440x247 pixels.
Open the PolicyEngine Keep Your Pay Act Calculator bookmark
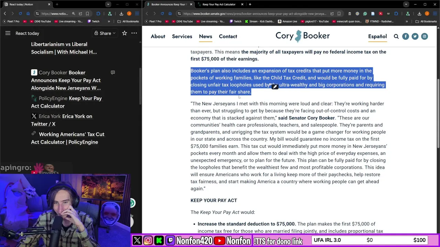[66, 102]
